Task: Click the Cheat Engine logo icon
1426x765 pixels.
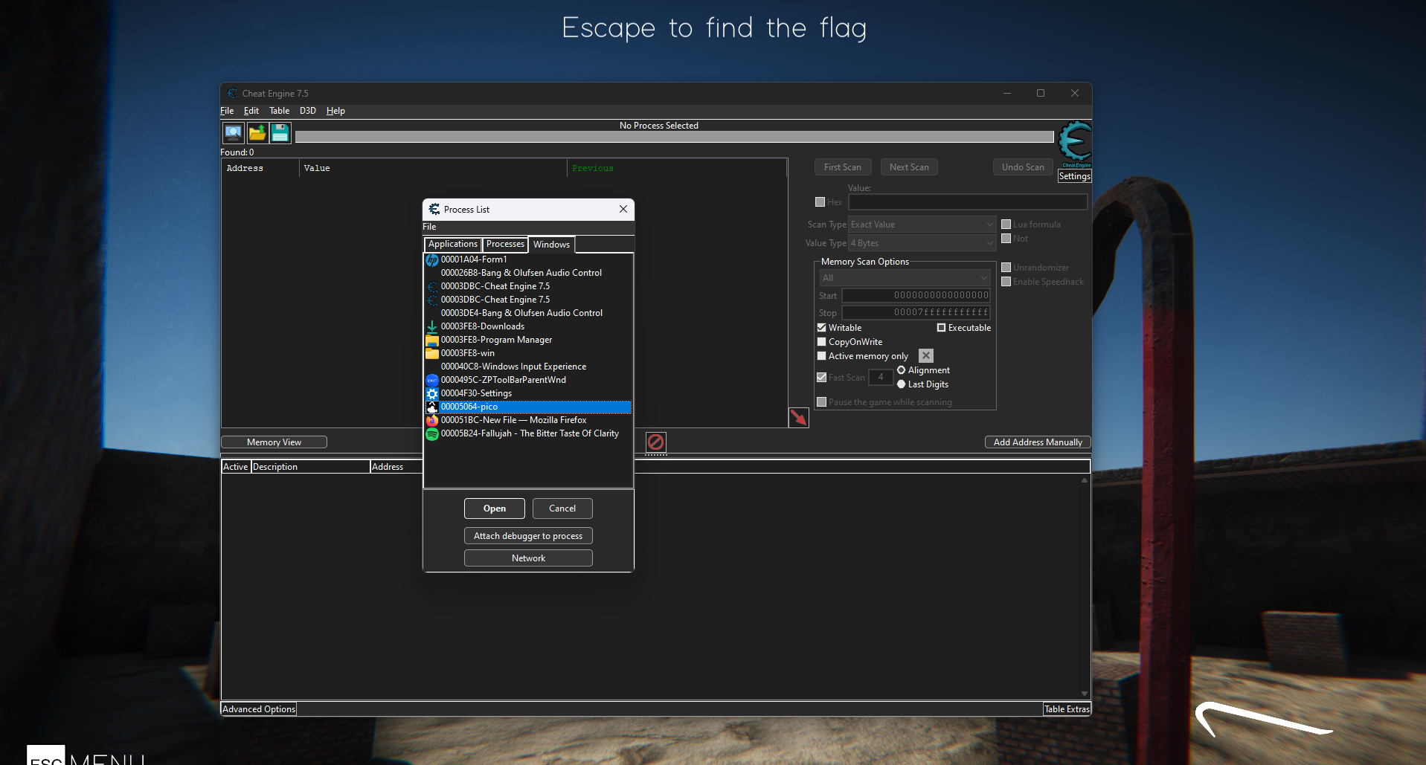Action: [x=1075, y=144]
